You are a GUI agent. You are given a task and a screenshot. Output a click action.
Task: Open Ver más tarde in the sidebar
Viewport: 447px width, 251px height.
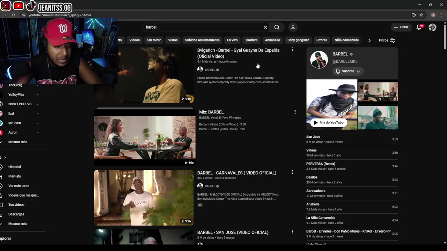[19, 186]
